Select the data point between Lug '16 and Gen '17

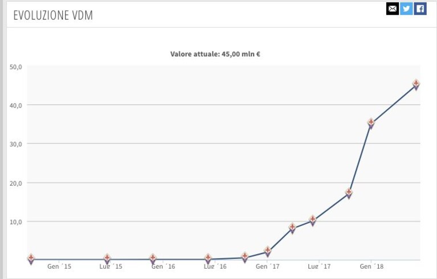[x=244, y=257]
